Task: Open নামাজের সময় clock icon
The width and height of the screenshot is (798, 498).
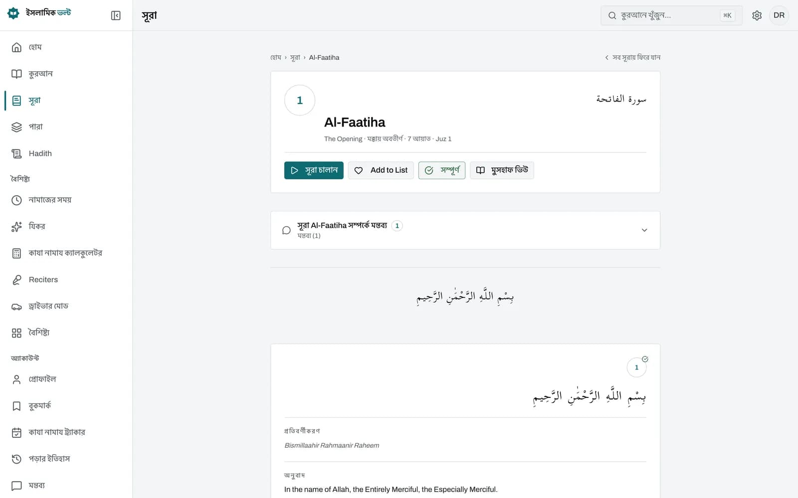Action: click(16, 200)
